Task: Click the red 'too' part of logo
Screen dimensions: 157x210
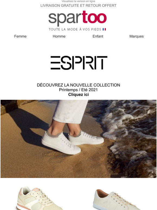Action: [x=94, y=17]
